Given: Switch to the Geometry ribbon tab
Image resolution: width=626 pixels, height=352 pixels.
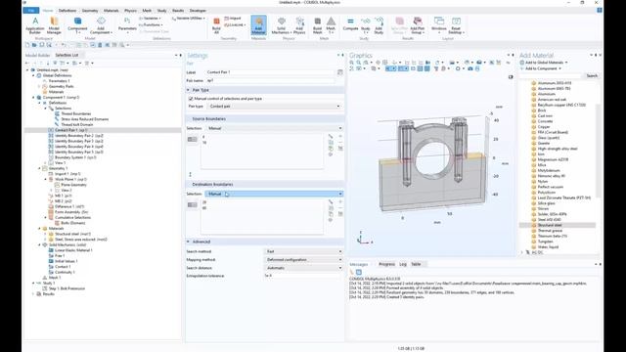Looking at the screenshot, I should coord(90,11).
